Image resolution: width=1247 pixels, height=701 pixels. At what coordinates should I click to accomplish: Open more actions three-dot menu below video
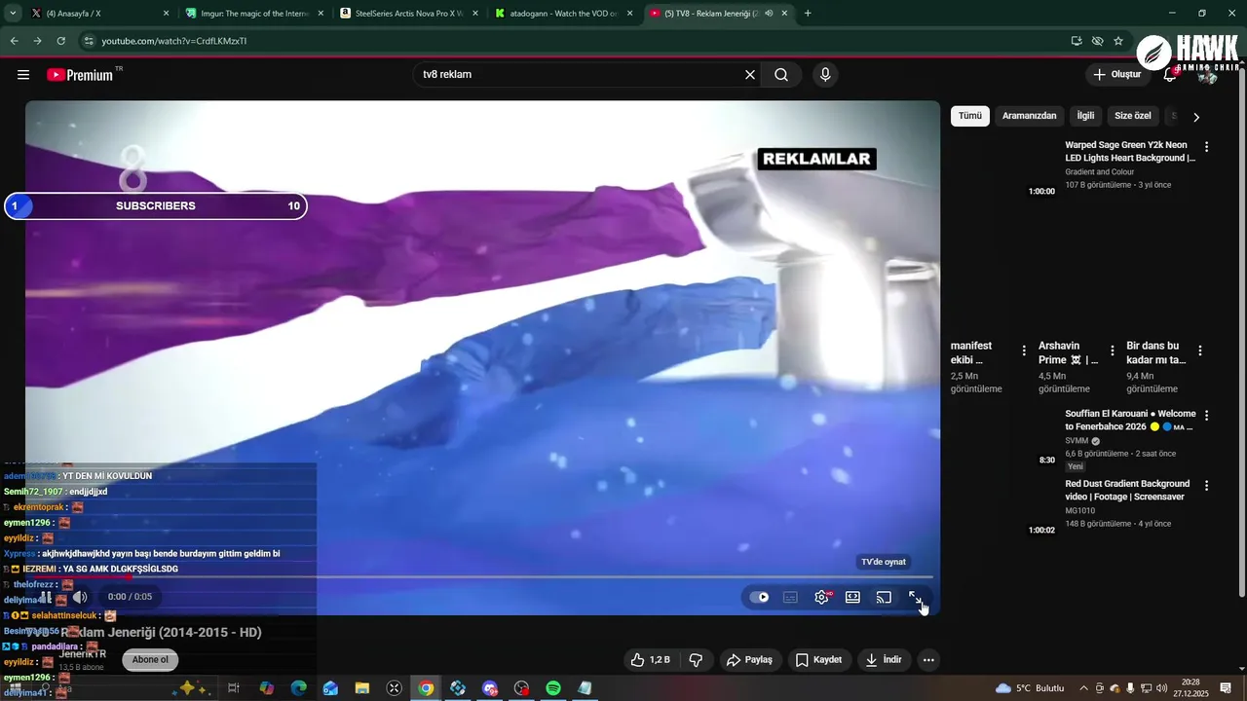(x=928, y=659)
